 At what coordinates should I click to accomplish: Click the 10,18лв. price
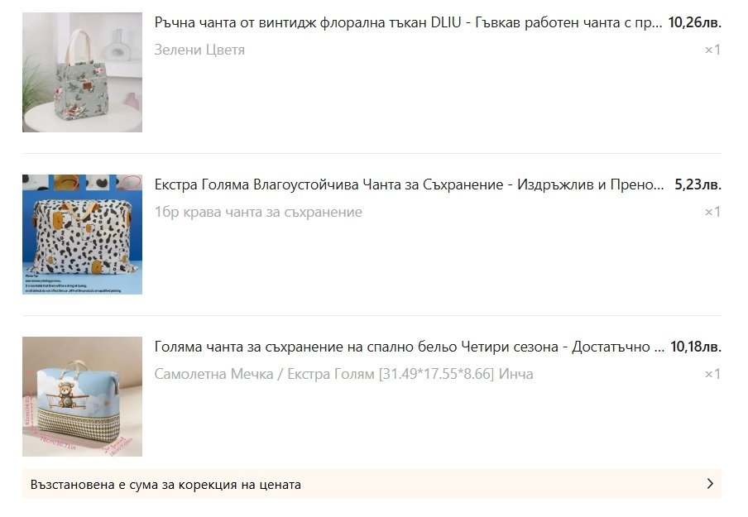(x=696, y=347)
